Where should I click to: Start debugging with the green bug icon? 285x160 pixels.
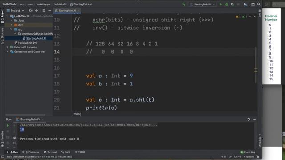coord(227,4)
